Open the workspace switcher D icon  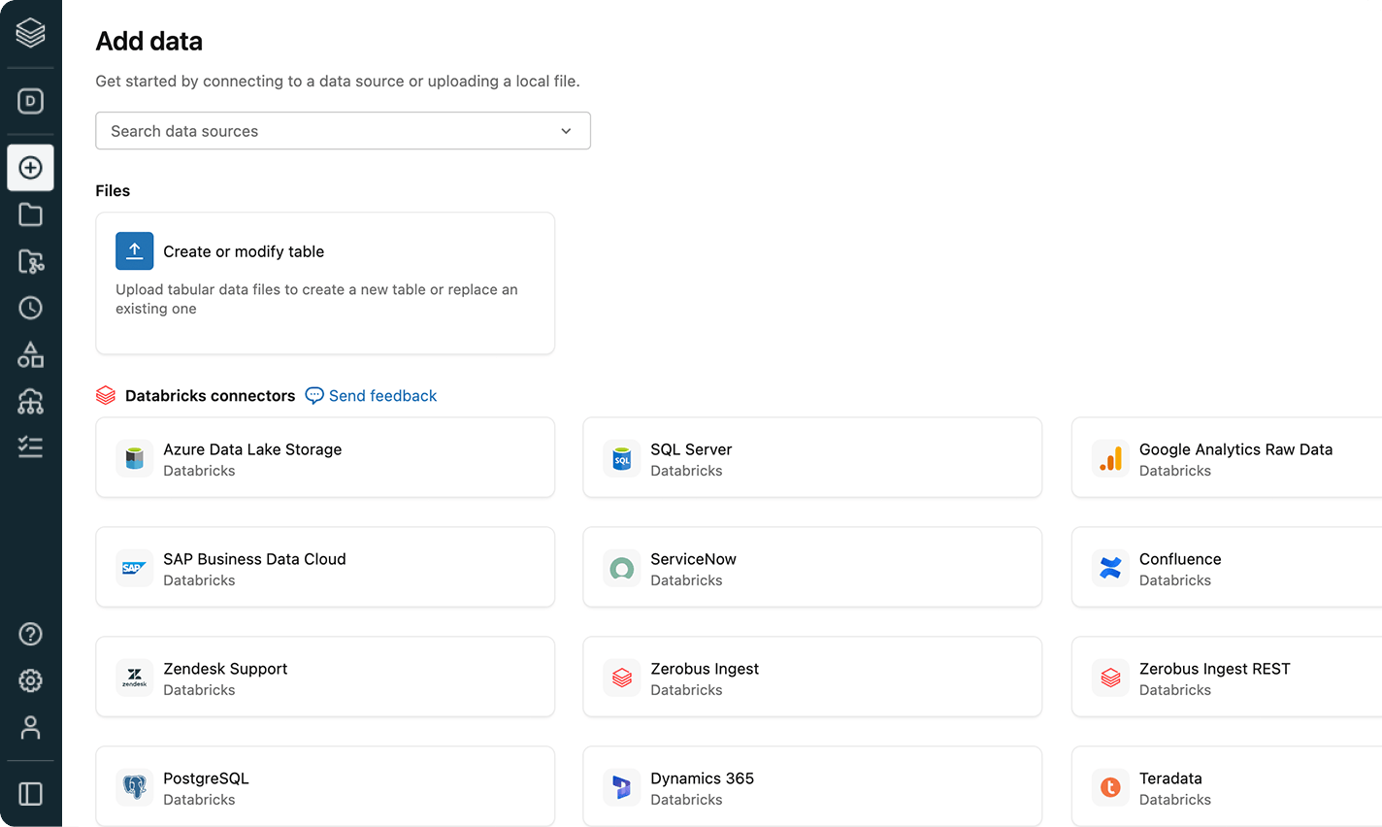[x=30, y=101]
